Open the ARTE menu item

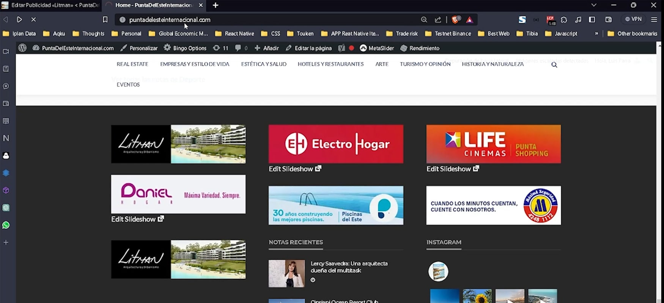[382, 64]
